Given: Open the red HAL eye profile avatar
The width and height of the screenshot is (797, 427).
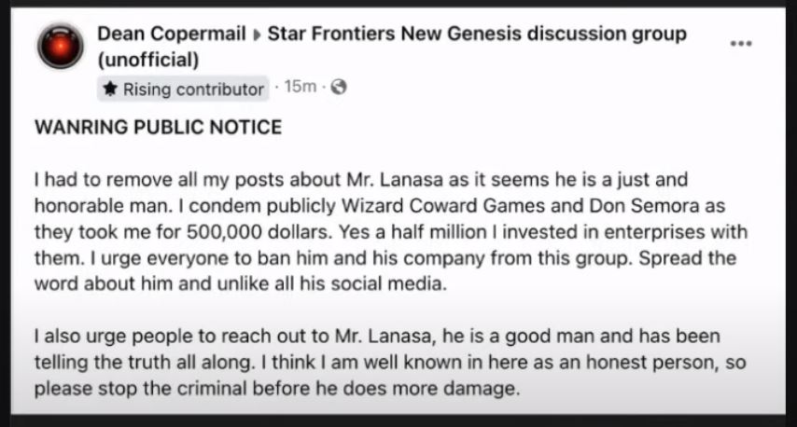Looking at the screenshot, I should (60, 47).
